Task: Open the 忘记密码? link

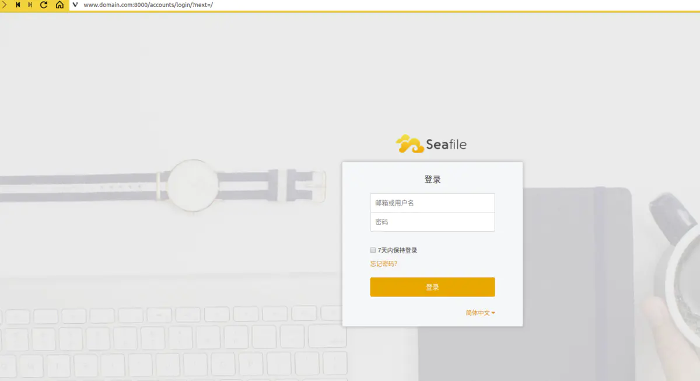Action: pos(384,264)
